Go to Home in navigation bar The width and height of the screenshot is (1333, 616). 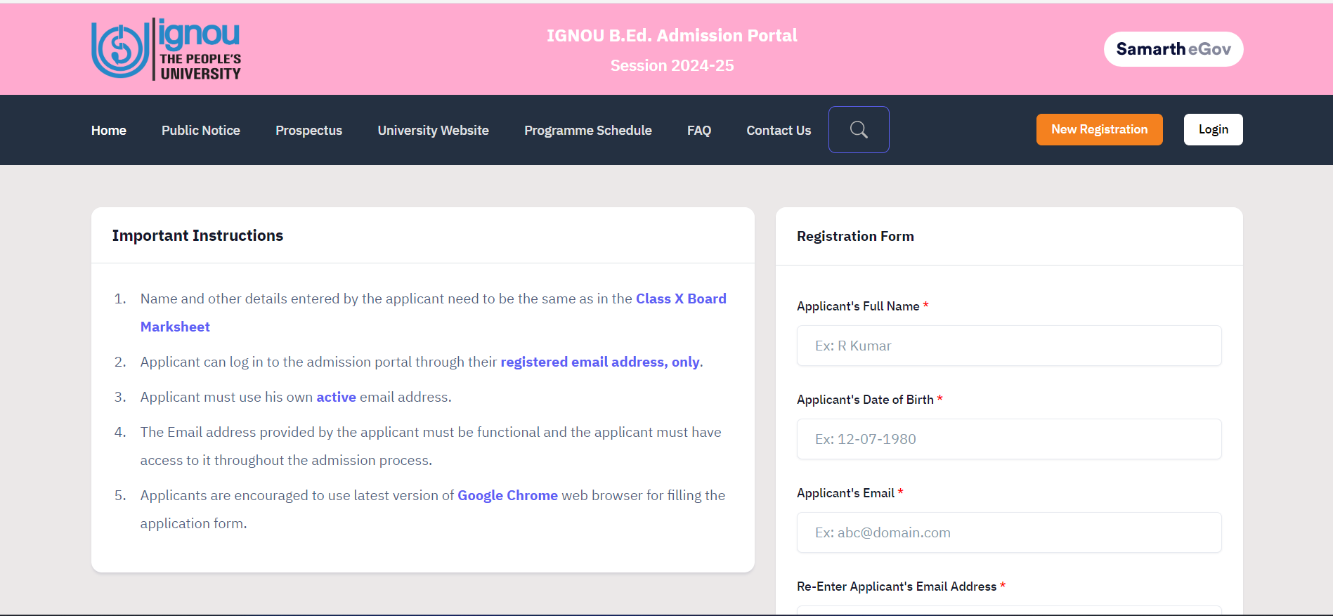pos(109,130)
